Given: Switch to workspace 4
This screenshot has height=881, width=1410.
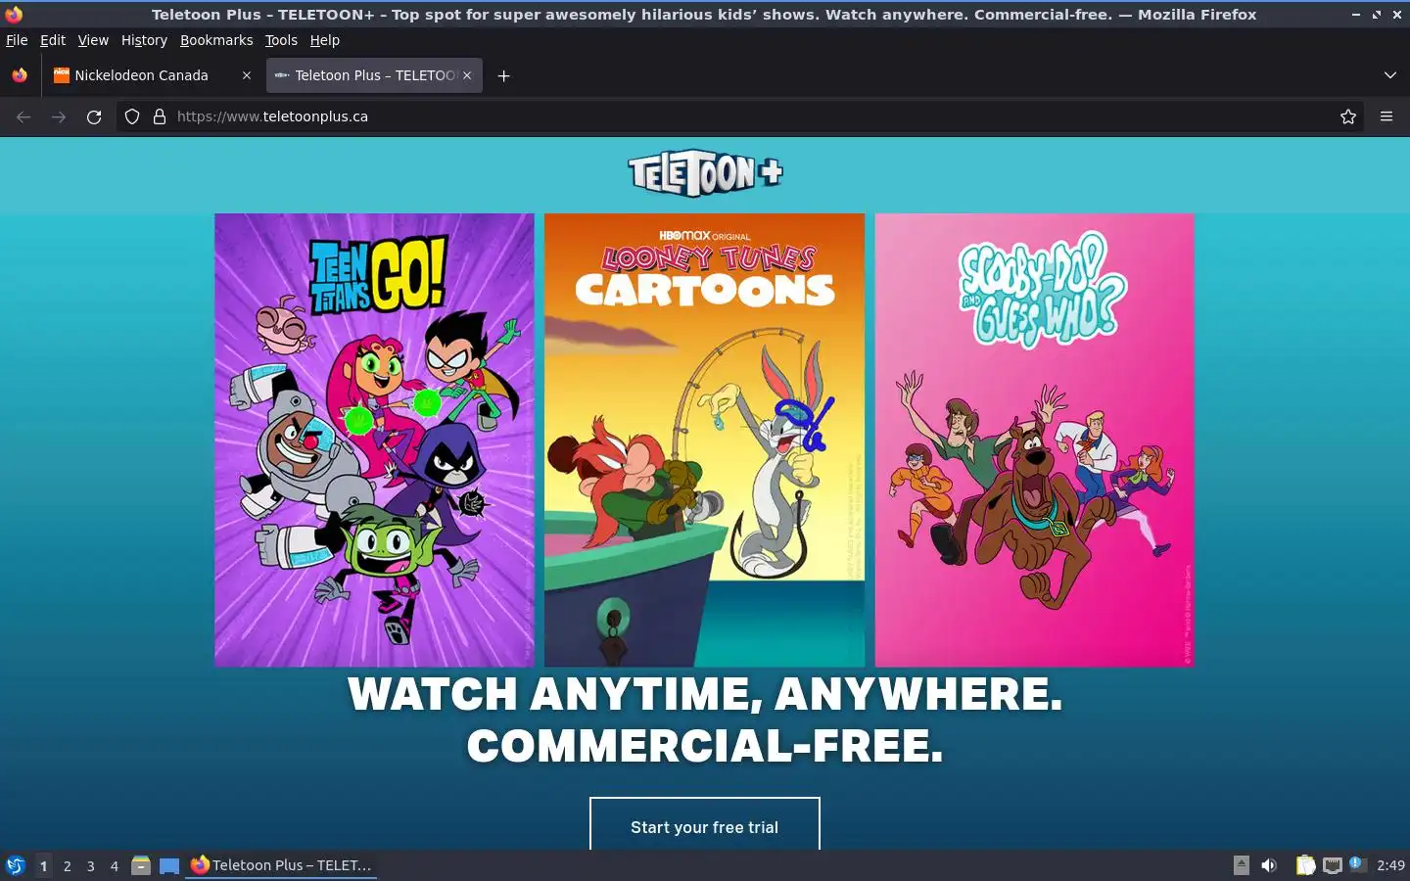Looking at the screenshot, I should [x=115, y=865].
